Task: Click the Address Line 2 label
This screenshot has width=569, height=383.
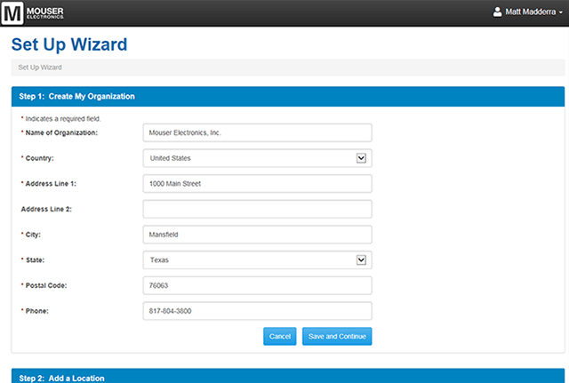Action: [x=48, y=209]
